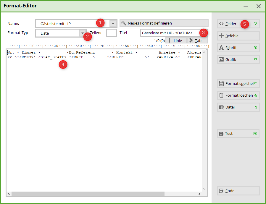Click the vertical line icon on Linie
This screenshot has width=266, height=204.
[170, 41]
